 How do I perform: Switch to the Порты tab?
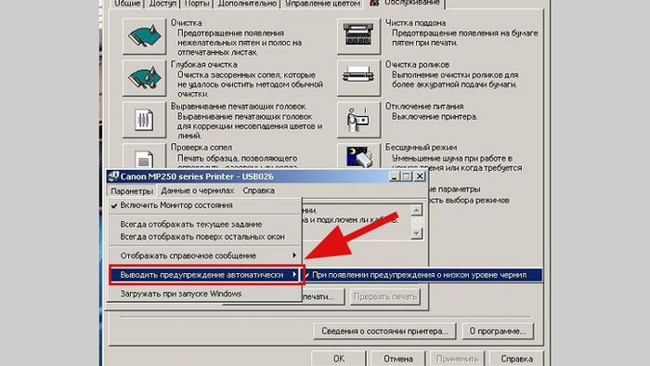197,4
